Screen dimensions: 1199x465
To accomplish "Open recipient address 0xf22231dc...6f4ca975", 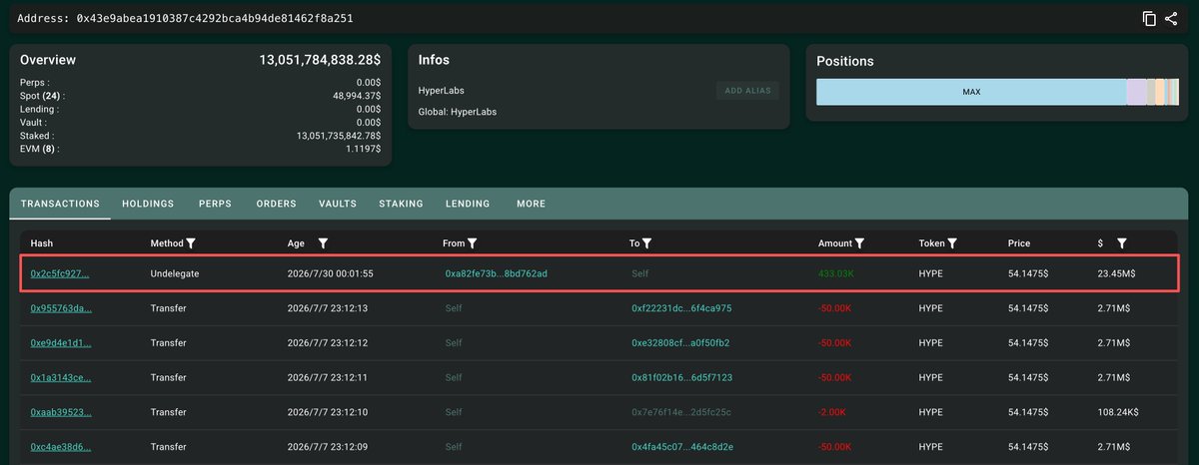I will tap(681, 308).
